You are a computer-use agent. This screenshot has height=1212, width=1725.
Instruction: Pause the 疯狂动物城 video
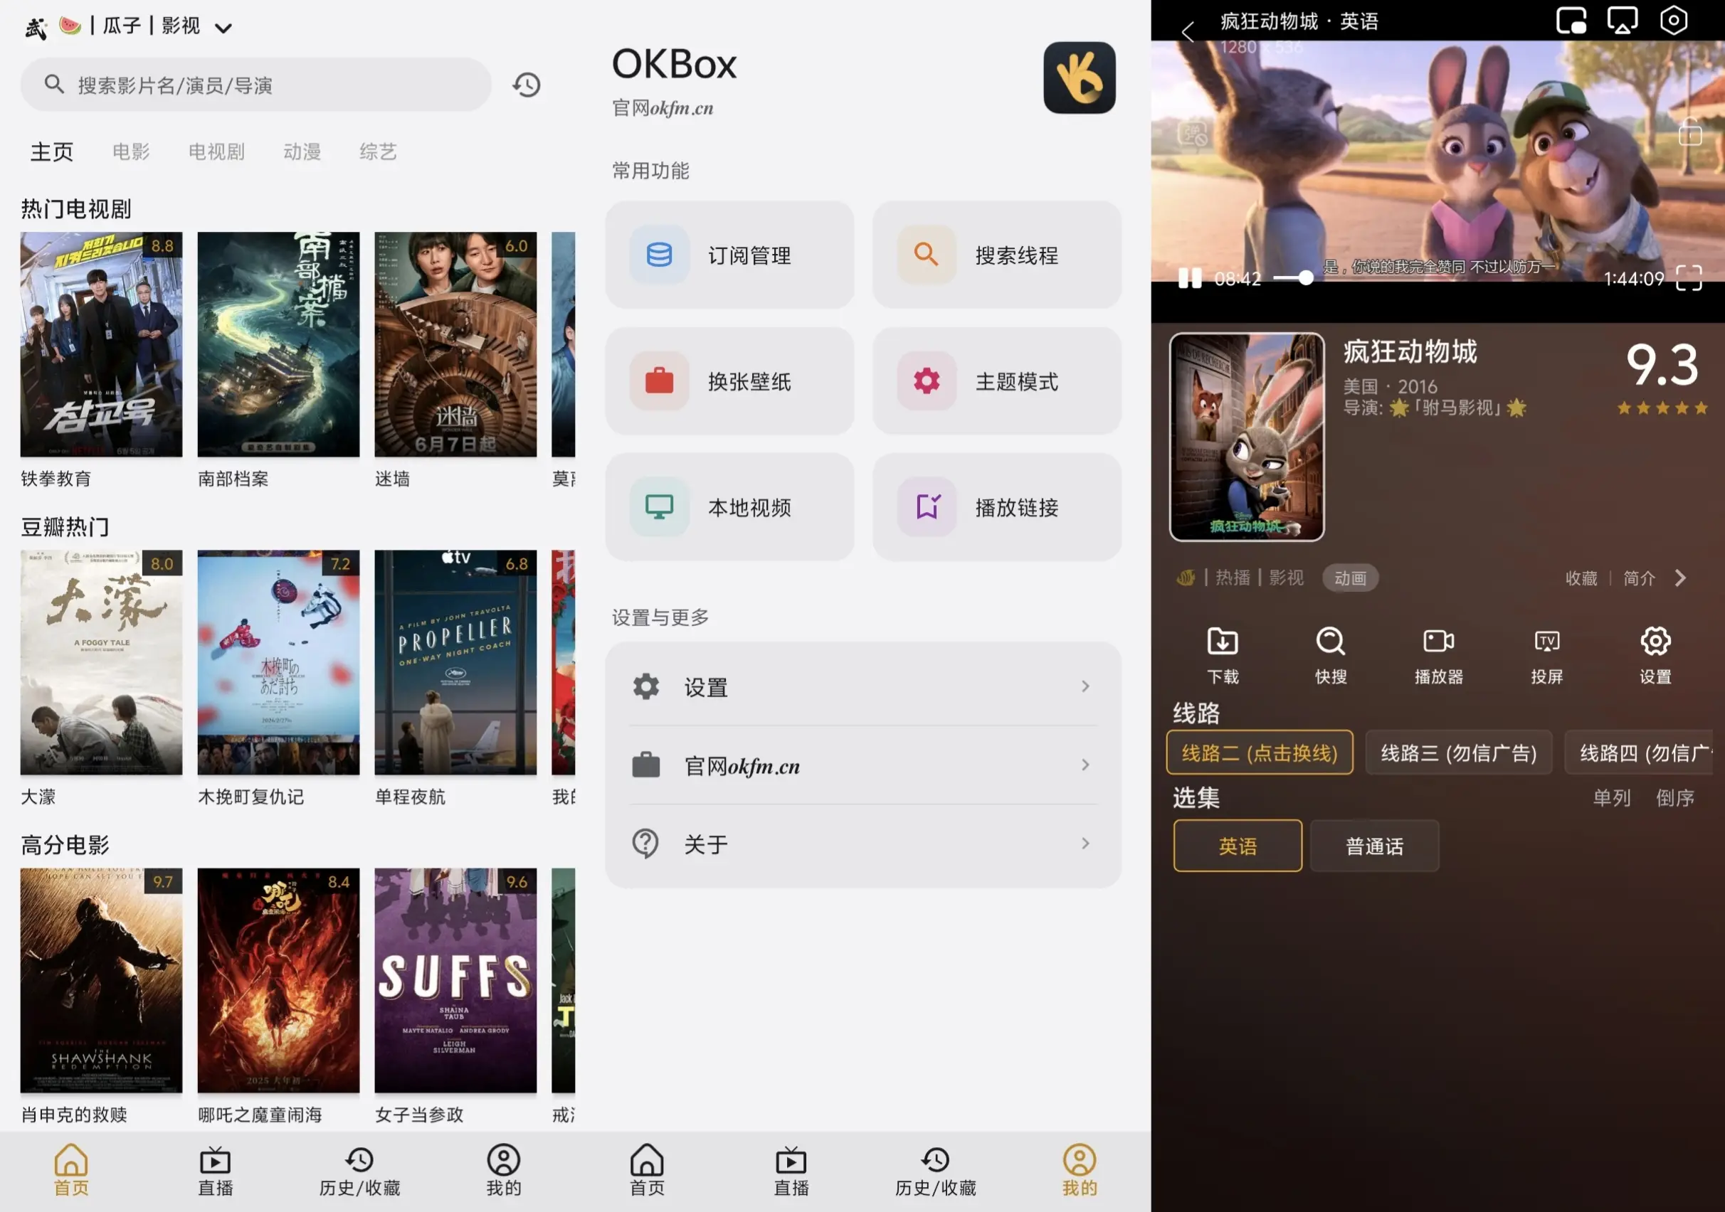[1190, 279]
